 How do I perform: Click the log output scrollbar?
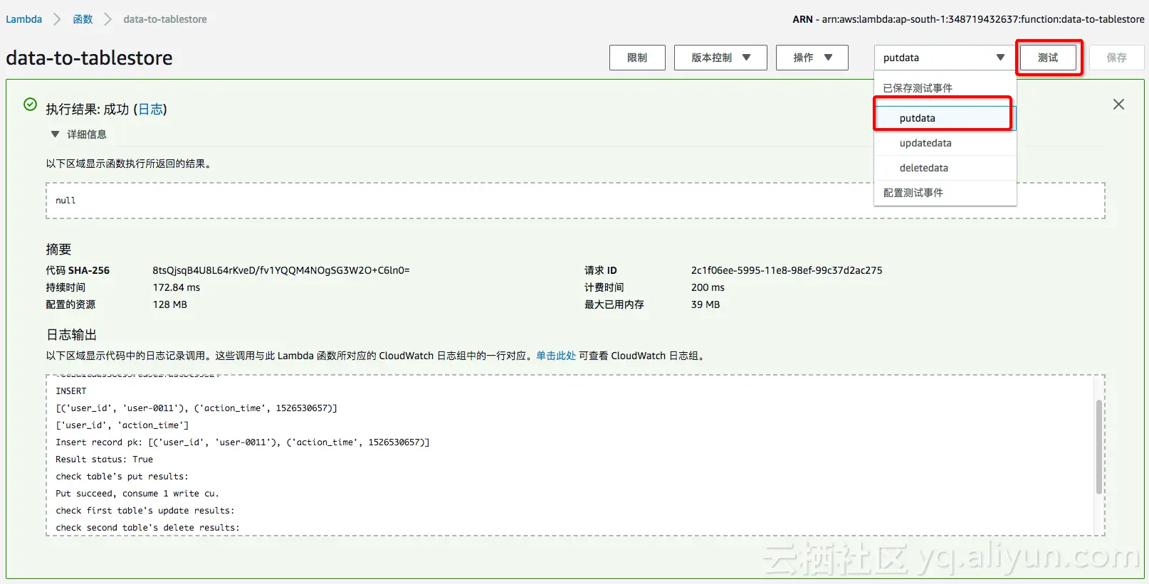pyautogui.click(x=1099, y=447)
